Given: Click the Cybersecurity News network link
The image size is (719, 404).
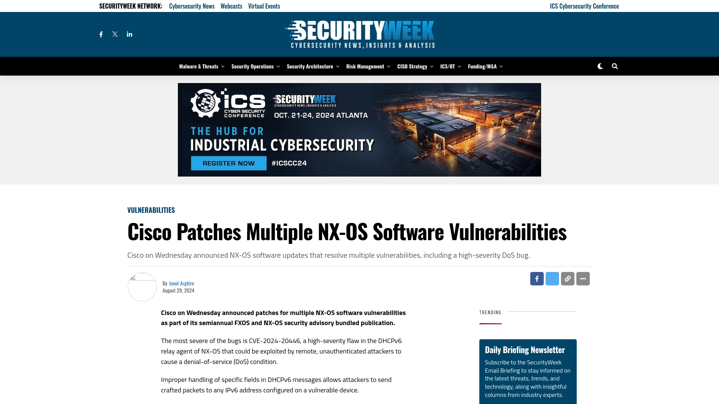Looking at the screenshot, I should (192, 6).
